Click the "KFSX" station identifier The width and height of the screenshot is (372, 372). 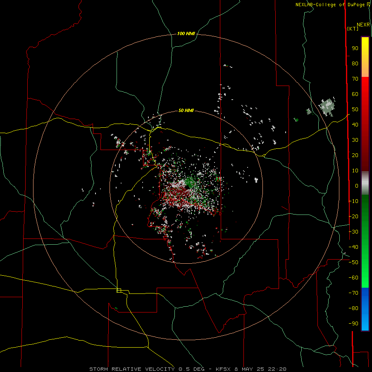pyautogui.click(x=223, y=369)
